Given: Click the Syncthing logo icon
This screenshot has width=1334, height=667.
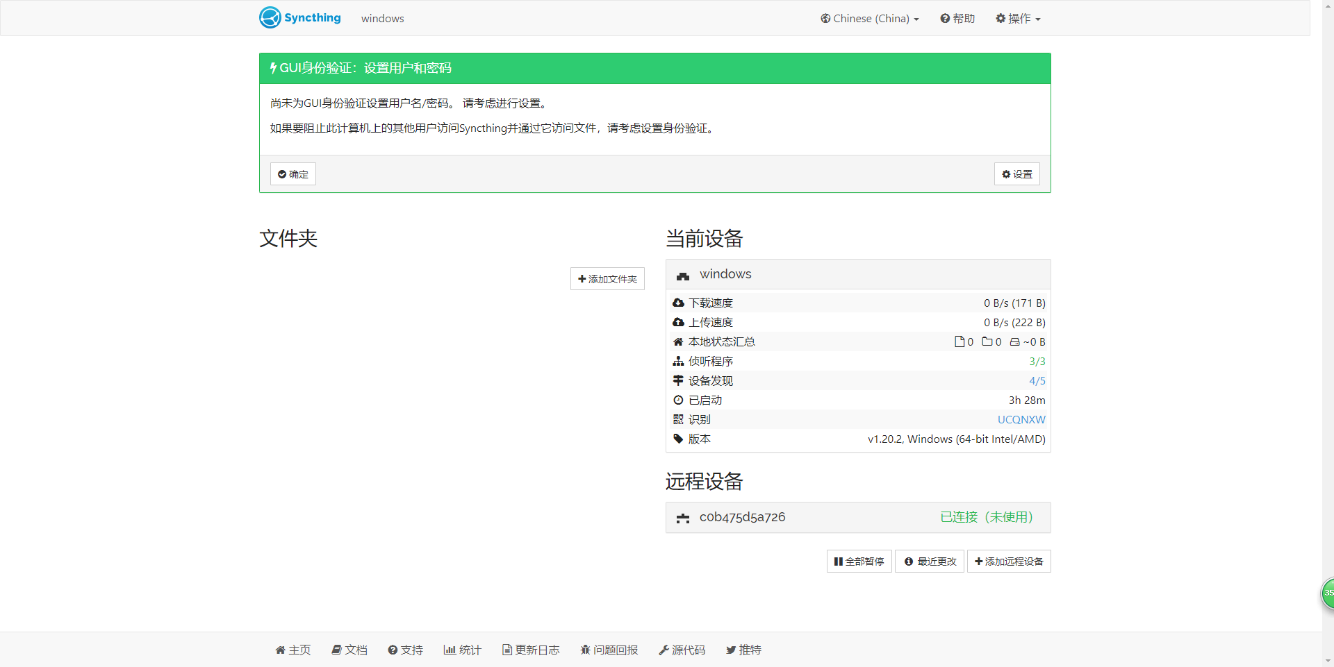Looking at the screenshot, I should click(270, 17).
